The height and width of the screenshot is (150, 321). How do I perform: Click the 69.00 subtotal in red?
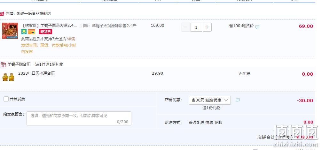[306, 26]
